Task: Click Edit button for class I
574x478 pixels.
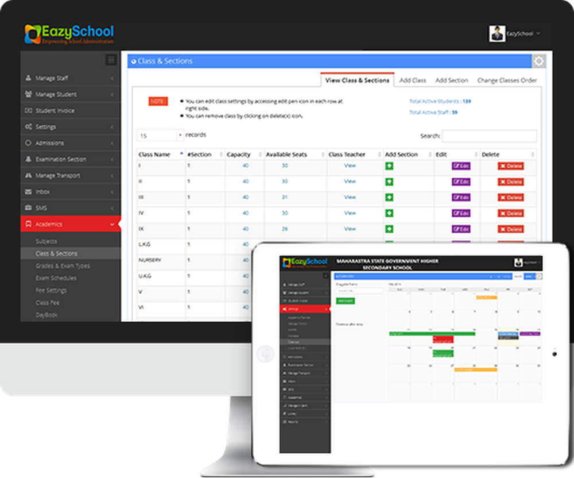Action: point(461,166)
